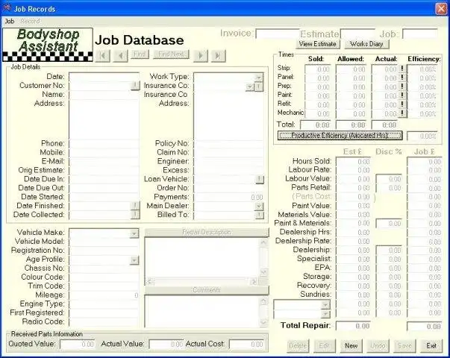Viewport: 450px width, 358px height.
Task: Click the Prep actual time exclamation button
Action: coord(402,87)
